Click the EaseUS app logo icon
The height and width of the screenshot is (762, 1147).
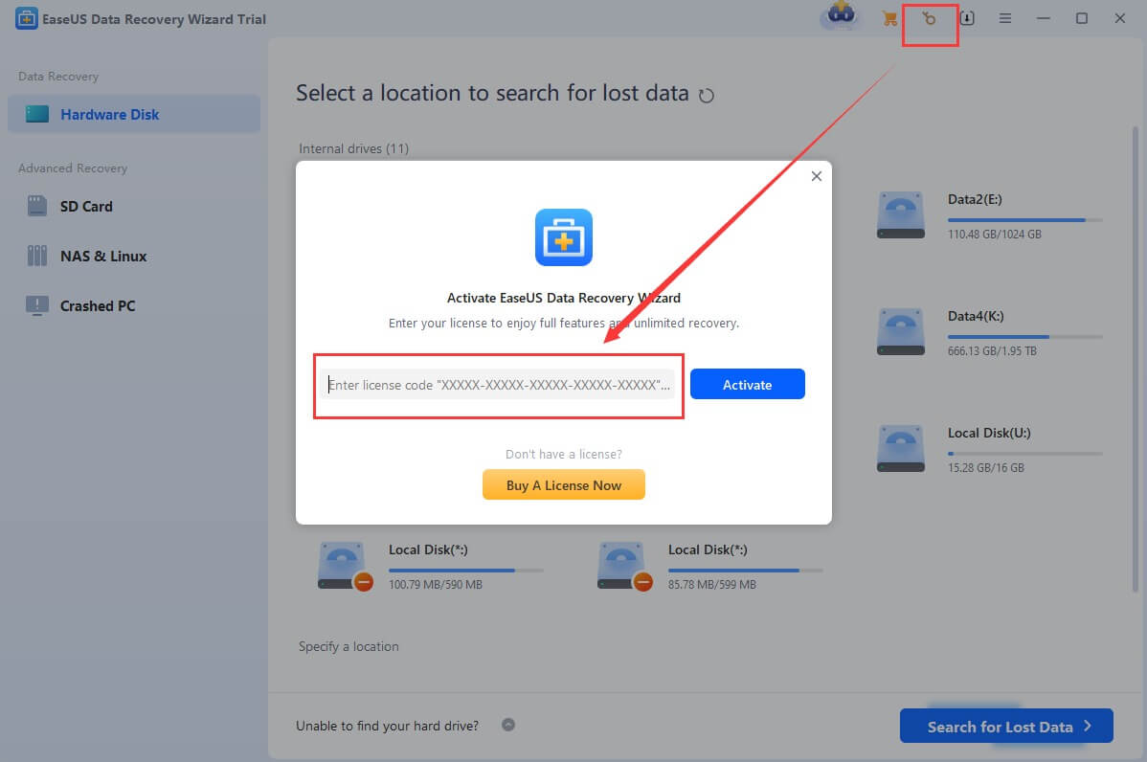point(27,18)
